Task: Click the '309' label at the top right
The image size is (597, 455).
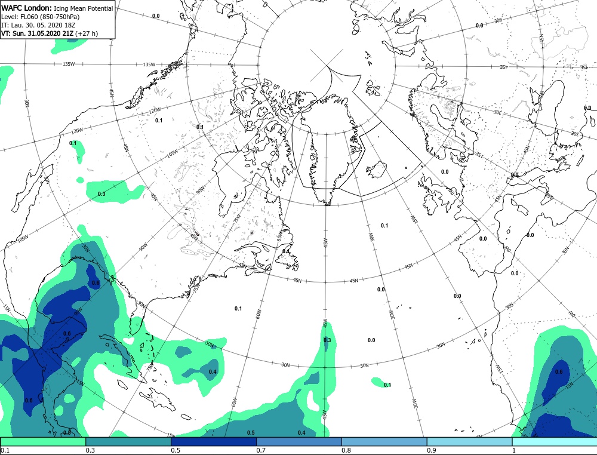Action: pyautogui.click(x=498, y=20)
